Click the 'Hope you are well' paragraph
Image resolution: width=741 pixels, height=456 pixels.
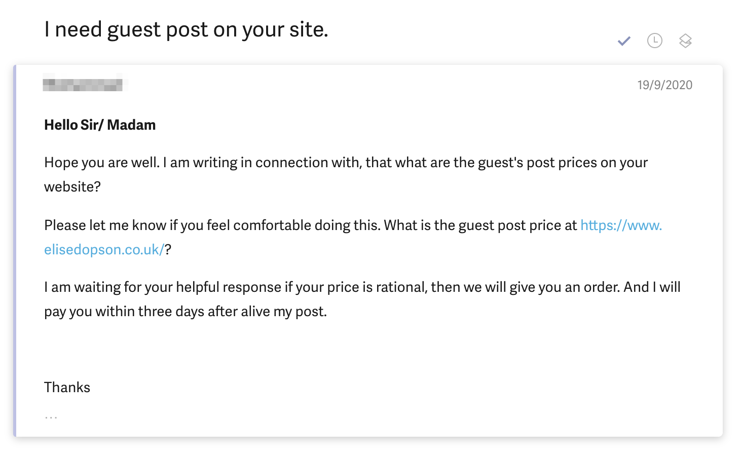click(x=346, y=174)
